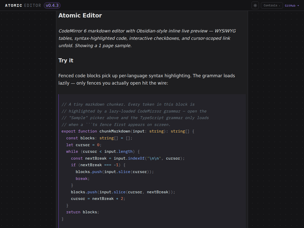Toggle the light/dark theme sun icon
The image size is (304, 228).
(x=255, y=5)
